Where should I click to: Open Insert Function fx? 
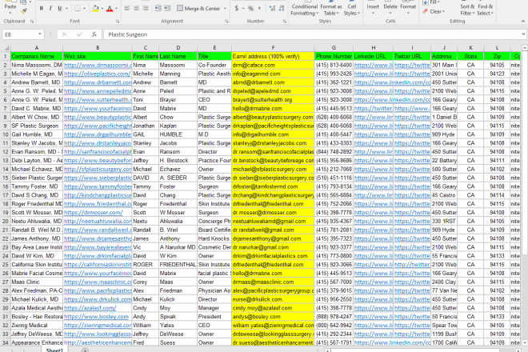point(94,34)
